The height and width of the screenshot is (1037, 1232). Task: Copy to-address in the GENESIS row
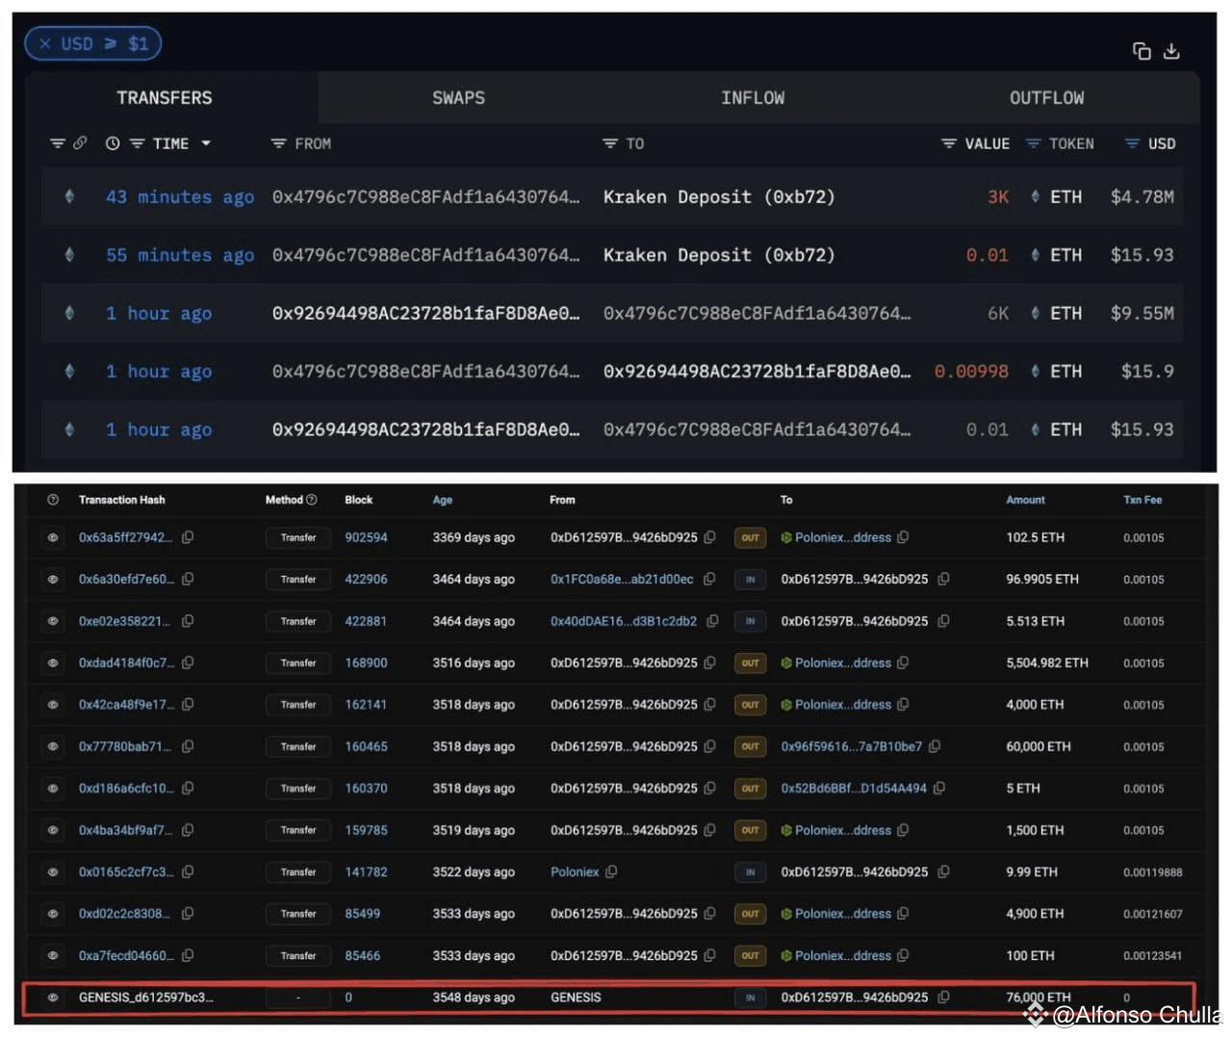pos(943,997)
